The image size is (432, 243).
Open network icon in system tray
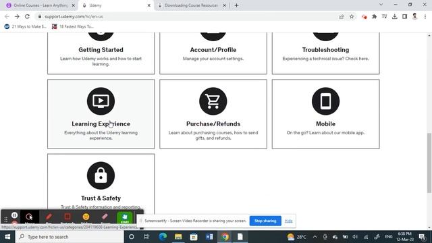point(366,237)
